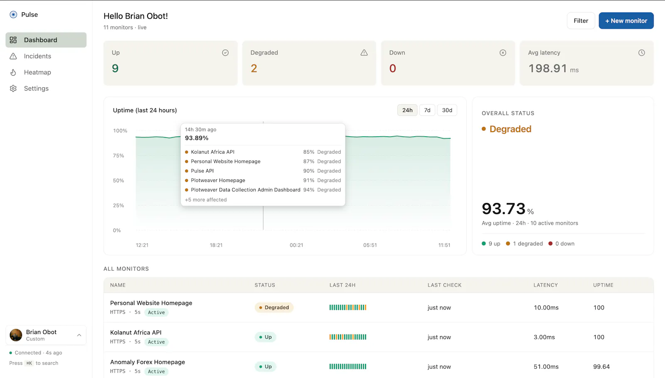Switch uptime chart to 7d range

[x=427, y=110]
